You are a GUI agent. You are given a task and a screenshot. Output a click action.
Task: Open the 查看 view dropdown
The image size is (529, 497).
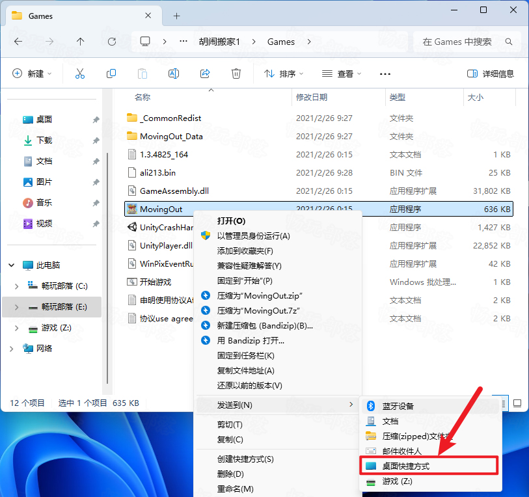[342, 74]
